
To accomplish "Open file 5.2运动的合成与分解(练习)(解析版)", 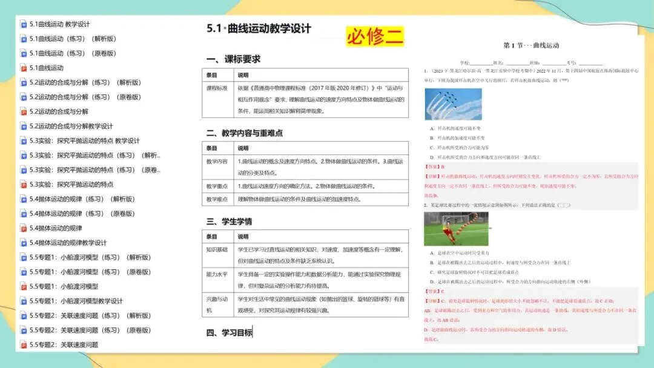I will (85, 82).
